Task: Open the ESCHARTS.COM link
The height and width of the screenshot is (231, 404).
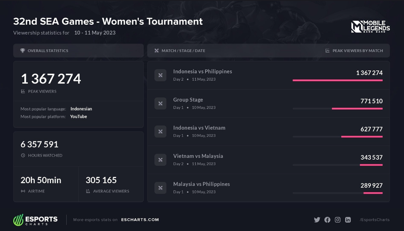Action: [140, 220]
